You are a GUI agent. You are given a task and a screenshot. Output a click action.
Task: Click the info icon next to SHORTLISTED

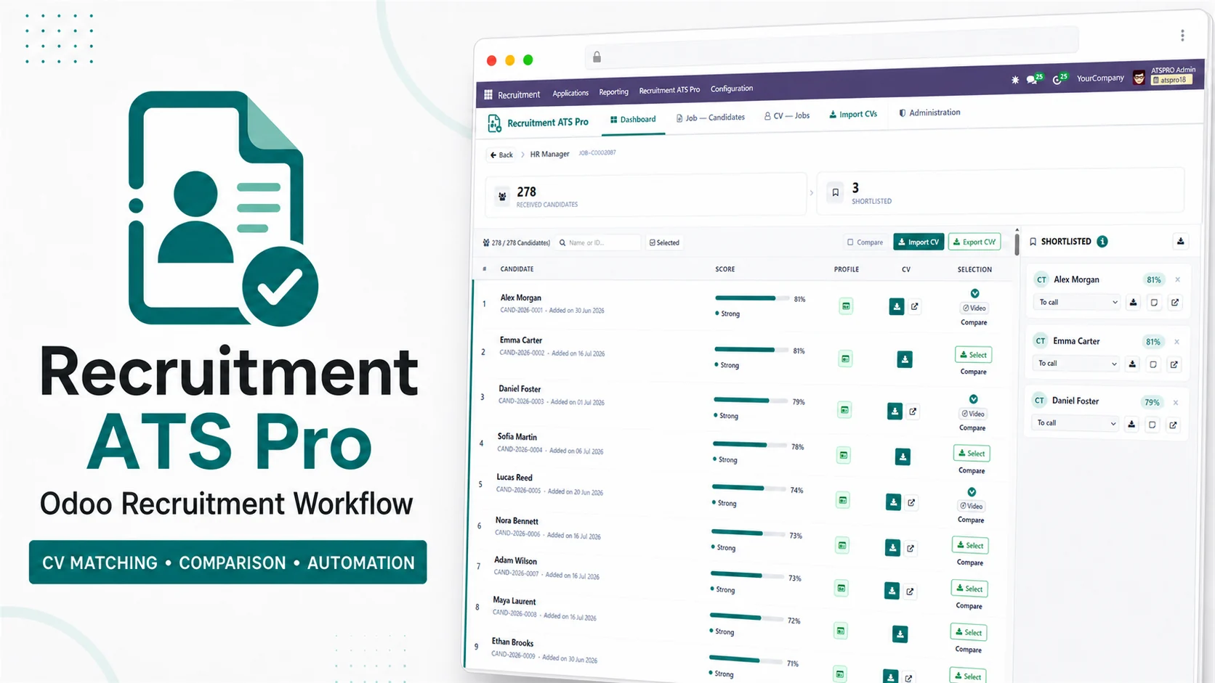(1102, 242)
